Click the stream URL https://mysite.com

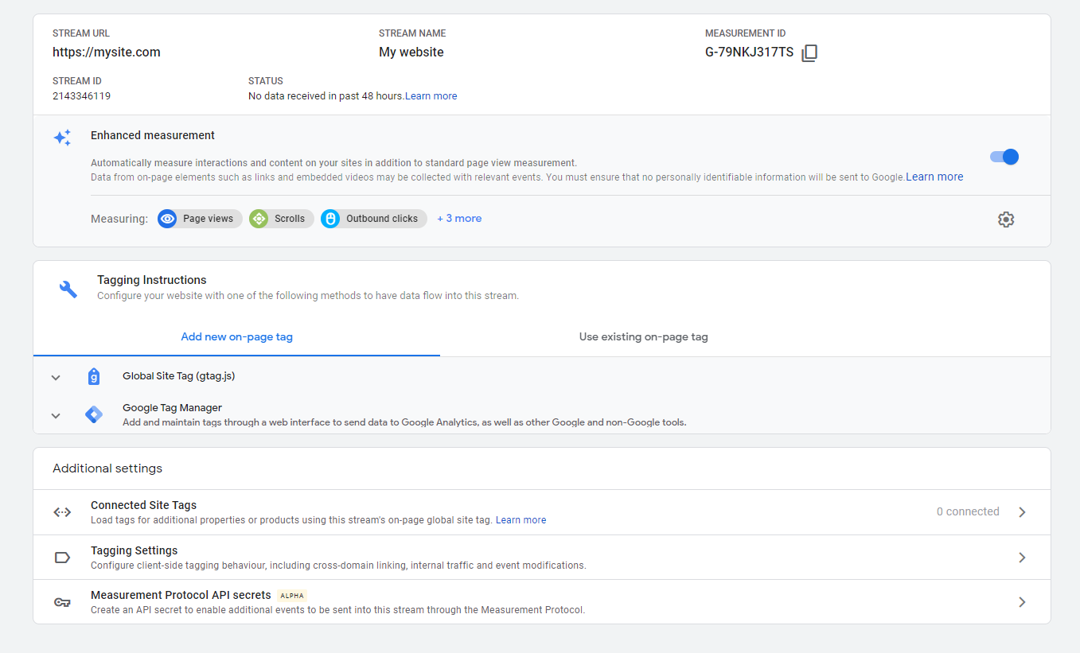(x=107, y=52)
